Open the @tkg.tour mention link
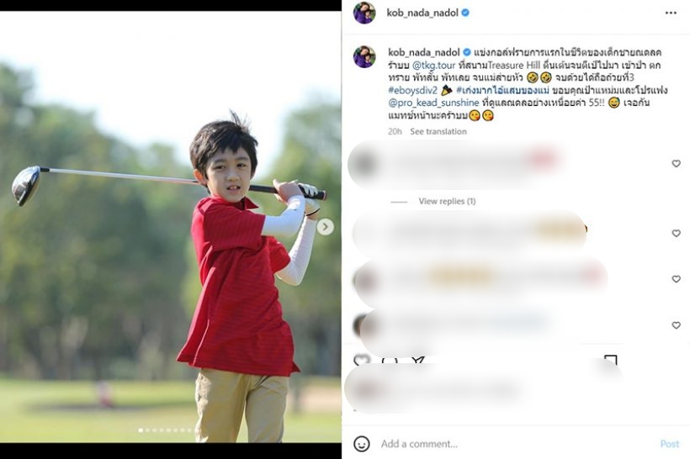Image resolution: width=690 pixels, height=459 pixels. 434,65
